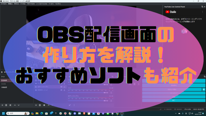The image size is (206, 116).
Task: Float the YouTube Live Control Panel dock
Action: (202, 7)
